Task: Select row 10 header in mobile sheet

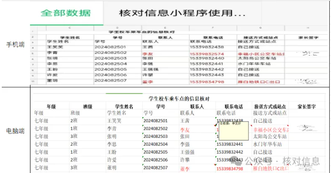Action: (34, 81)
